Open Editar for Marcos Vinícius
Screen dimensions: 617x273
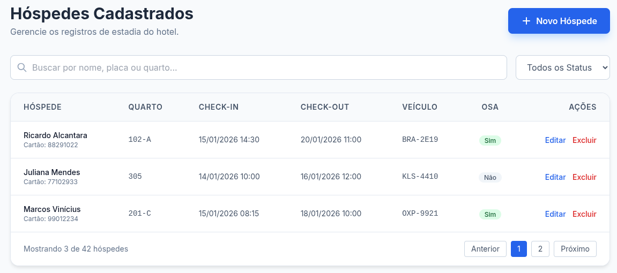pyautogui.click(x=555, y=214)
